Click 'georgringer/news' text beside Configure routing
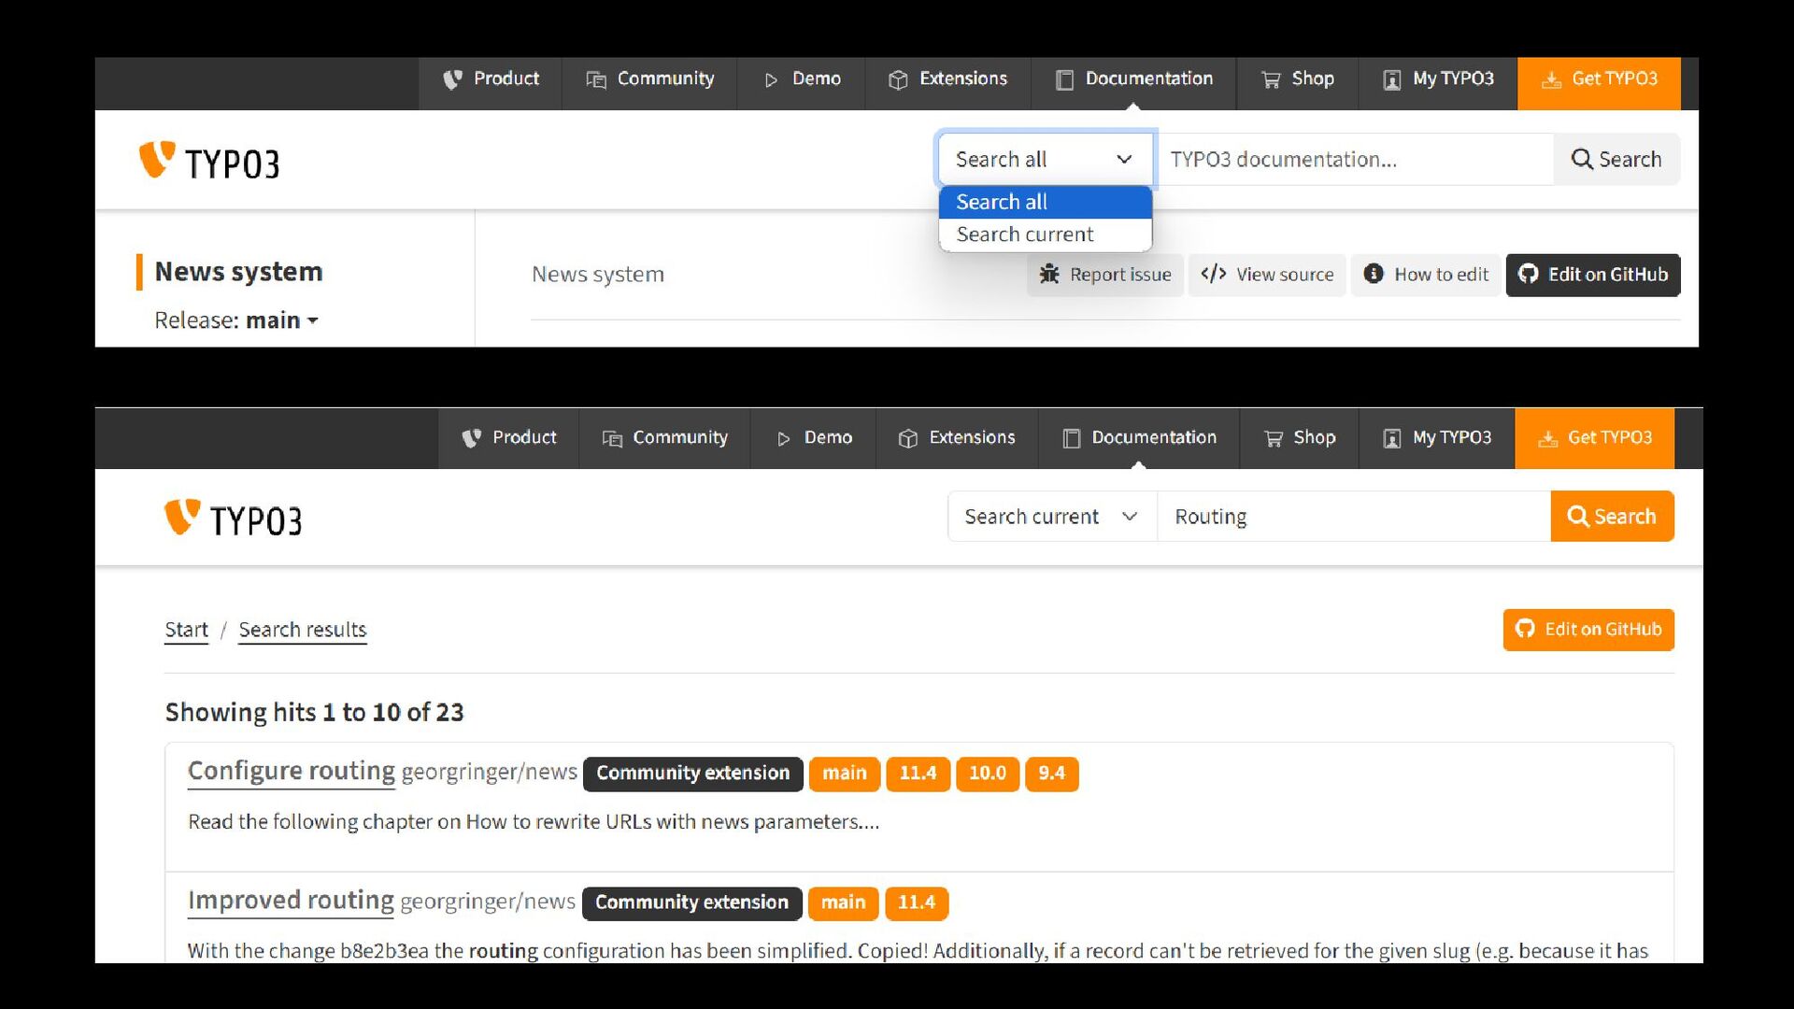Viewport: 1794px width, 1009px height. click(x=490, y=772)
